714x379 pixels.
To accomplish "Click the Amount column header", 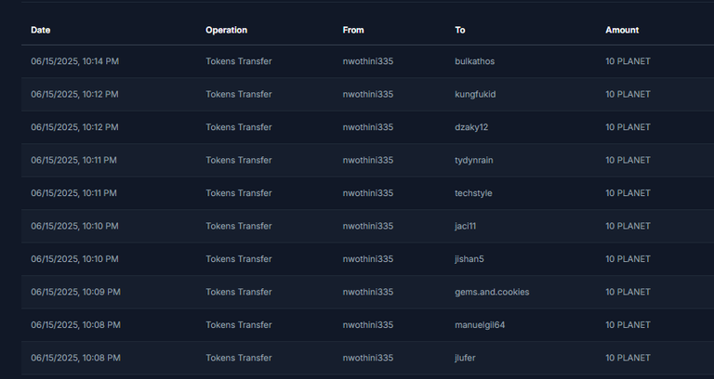I will tap(622, 30).
